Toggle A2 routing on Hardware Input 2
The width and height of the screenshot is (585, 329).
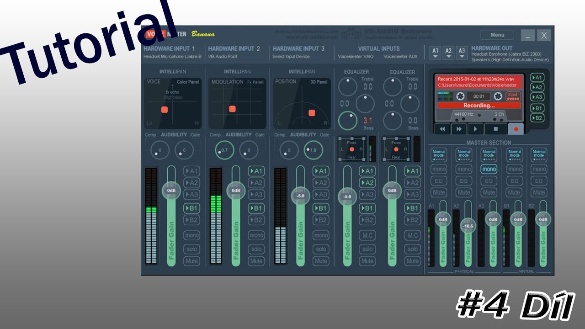coord(256,183)
